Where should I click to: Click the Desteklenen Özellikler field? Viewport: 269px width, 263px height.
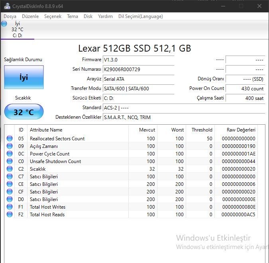[184, 118]
